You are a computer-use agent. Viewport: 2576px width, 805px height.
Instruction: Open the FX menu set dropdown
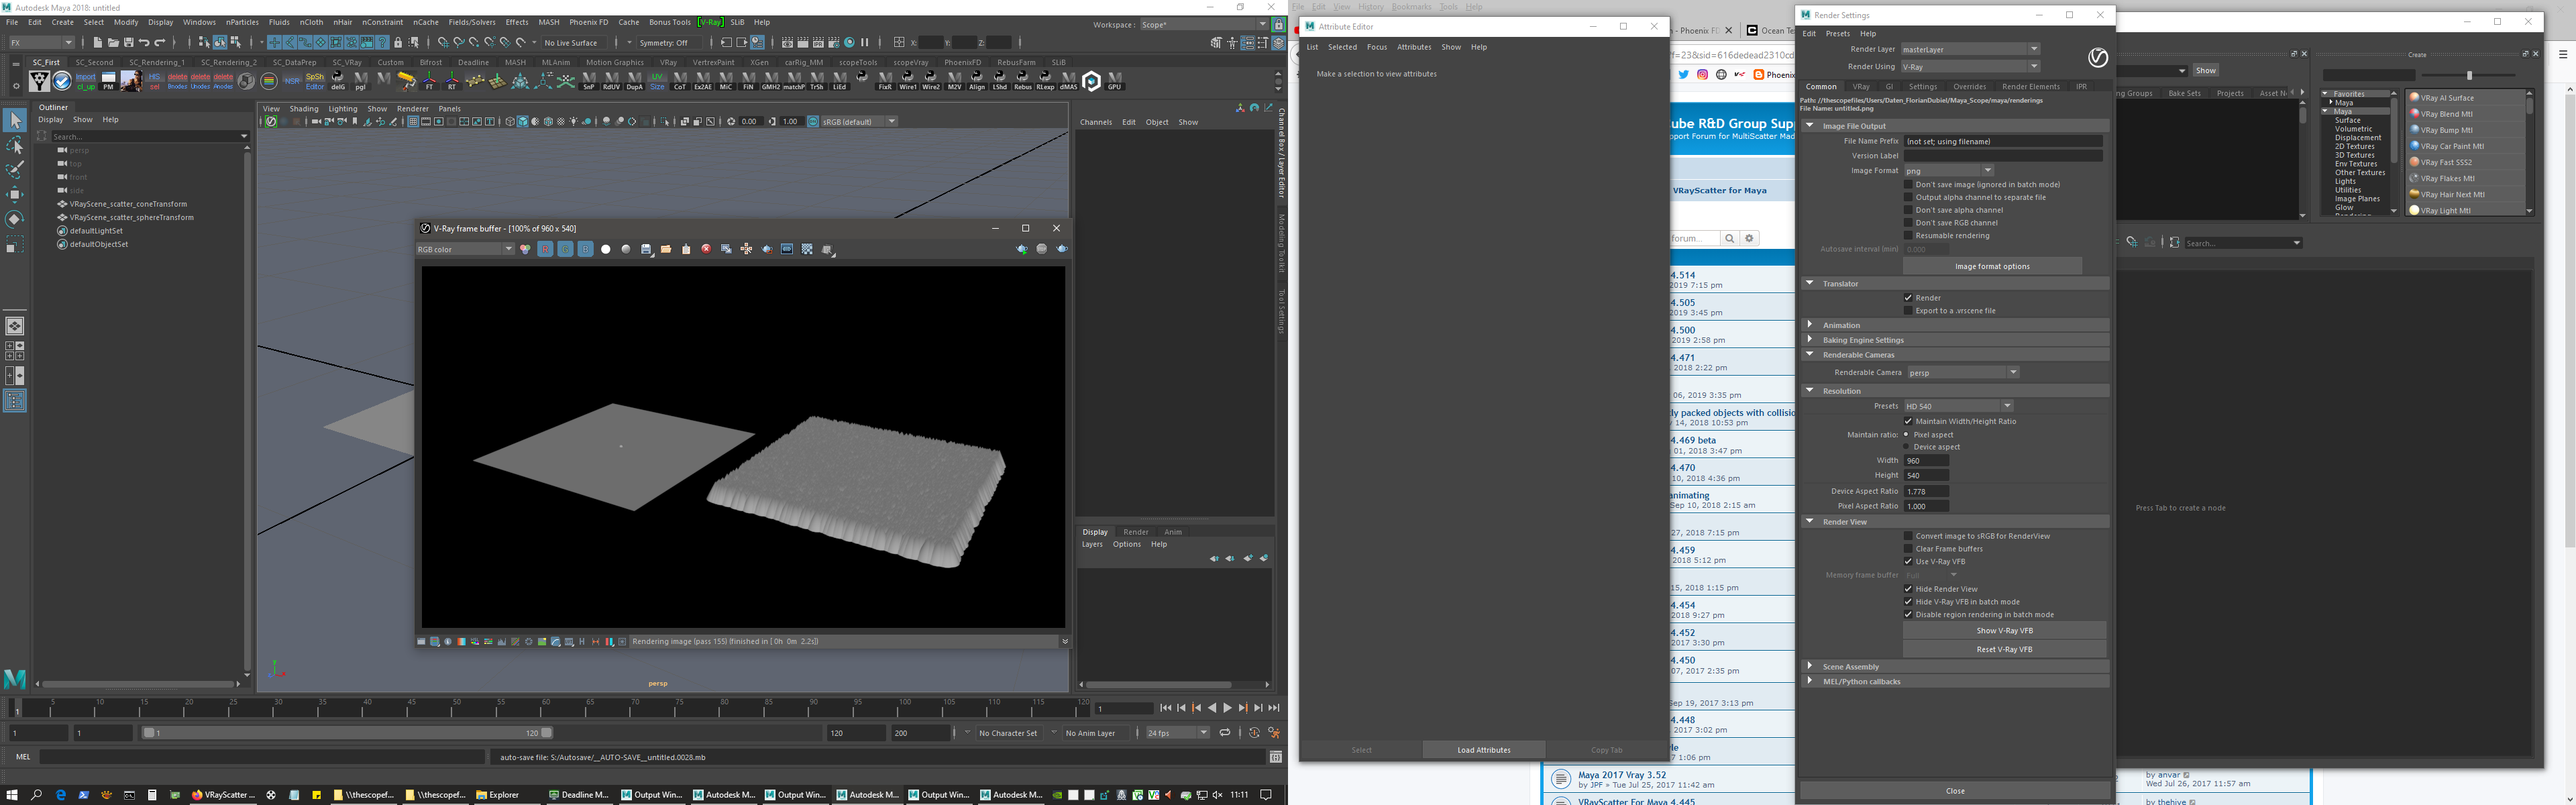click(41, 43)
